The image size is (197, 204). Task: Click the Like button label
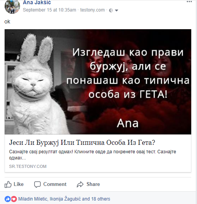coord(18,184)
